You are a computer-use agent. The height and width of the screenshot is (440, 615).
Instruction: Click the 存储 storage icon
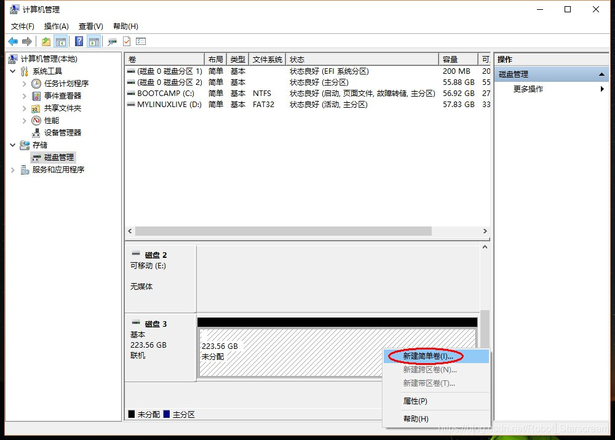pyautogui.click(x=25, y=145)
